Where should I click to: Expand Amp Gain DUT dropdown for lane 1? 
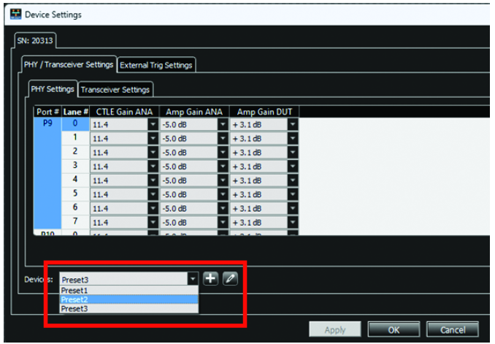pos(293,138)
